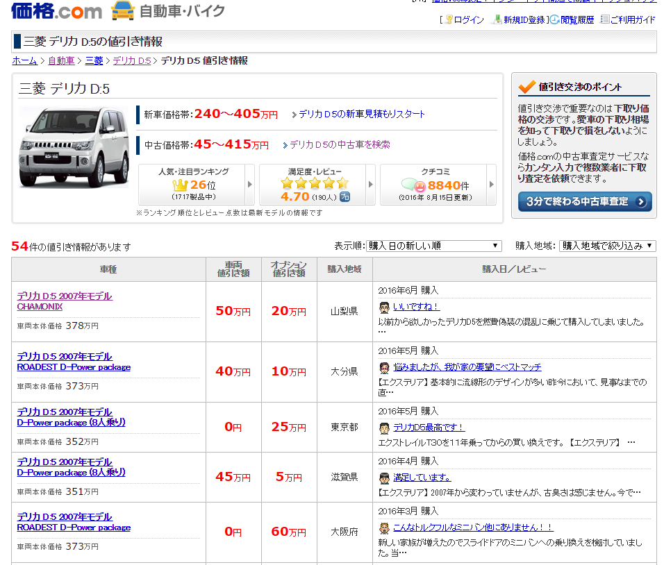Click reviewer avatar beside 悩みましたが review

384,368
